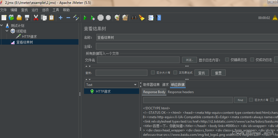Open the 文件 menu
The width and height of the screenshot is (278, 138).
[3, 10]
